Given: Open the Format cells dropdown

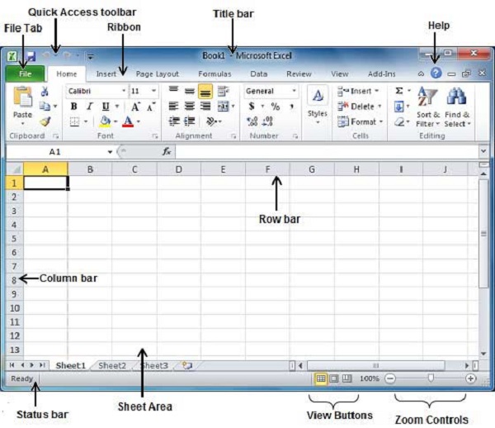Looking at the screenshot, I should click(360, 121).
